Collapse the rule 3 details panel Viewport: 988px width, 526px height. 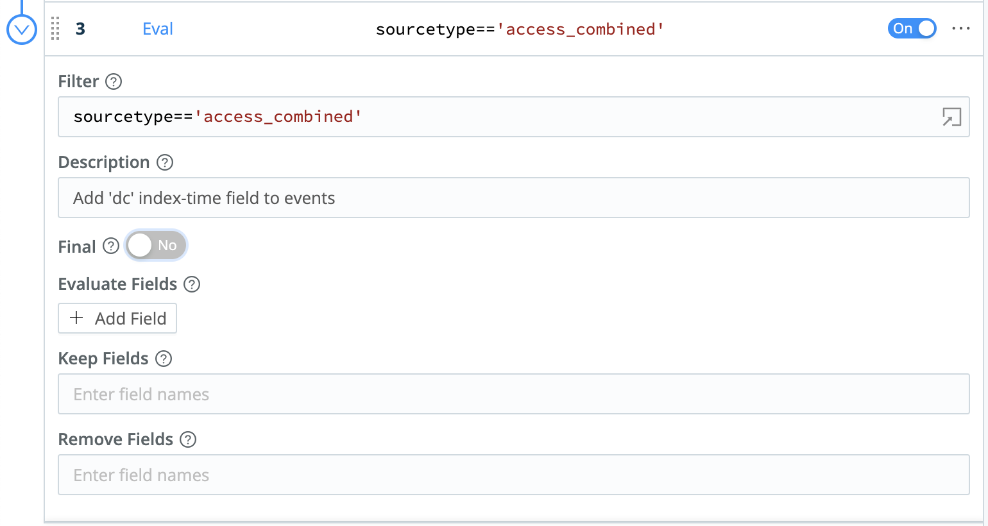tap(21, 28)
